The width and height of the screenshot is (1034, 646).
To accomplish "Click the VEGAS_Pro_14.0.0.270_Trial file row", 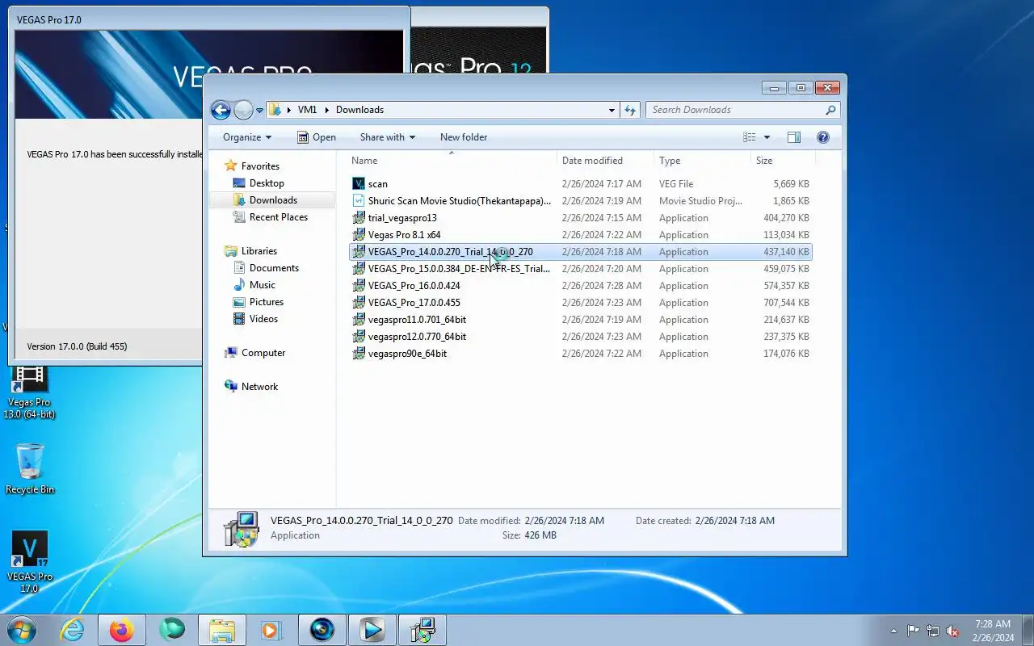I will click(x=580, y=252).
